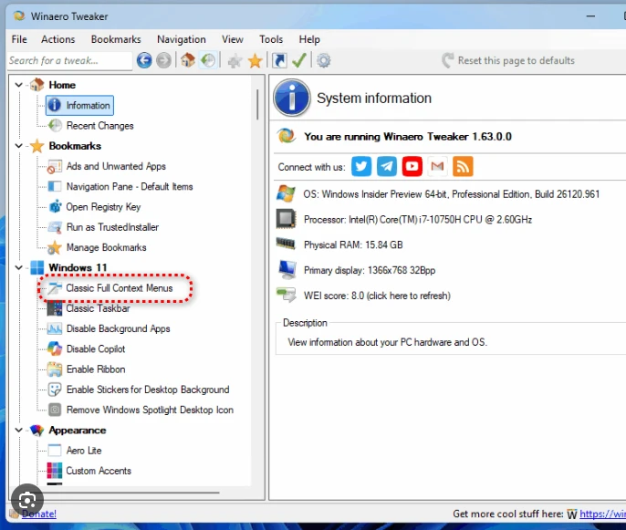Click the processor chip icon
Screen dimensions: 626x530
(x=287, y=219)
